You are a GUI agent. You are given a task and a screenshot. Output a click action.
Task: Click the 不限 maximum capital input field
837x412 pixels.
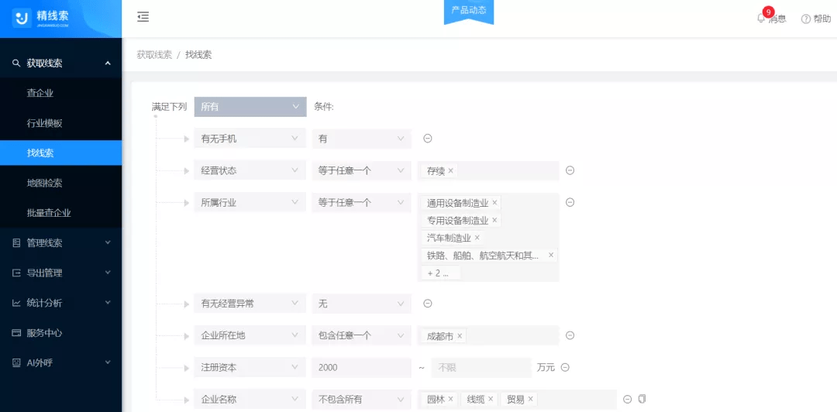coord(480,367)
